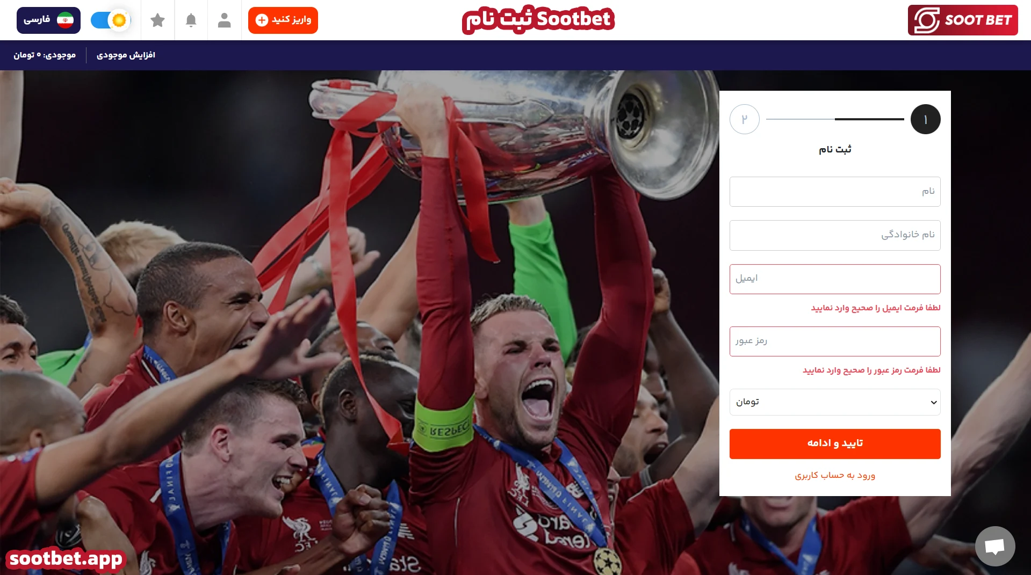This screenshot has width=1031, height=575.
Task: Select registration step ۲ circle
Action: (745, 119)
